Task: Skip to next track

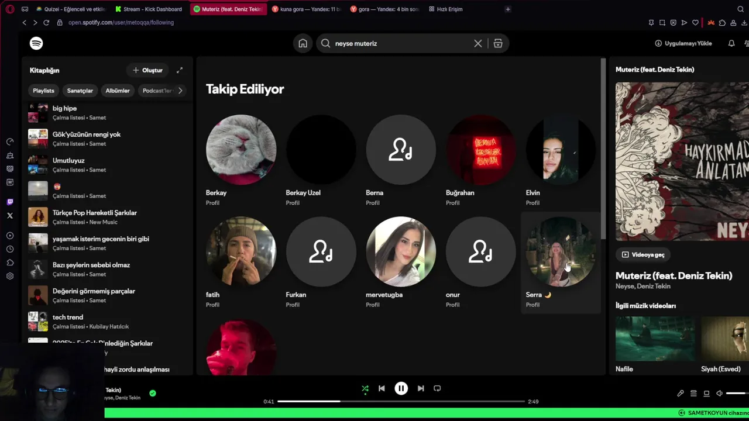Action: coord(421,388)
